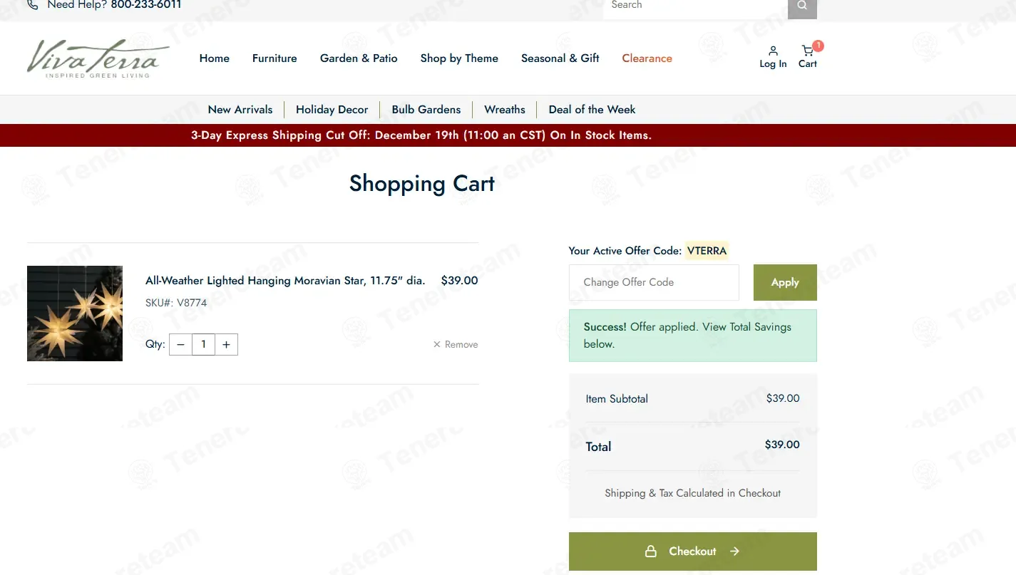Viewport: 1016px width, 575px height.
Task: Click the search magnifier button
Action: pyautogui.click(x=802, y=6)
